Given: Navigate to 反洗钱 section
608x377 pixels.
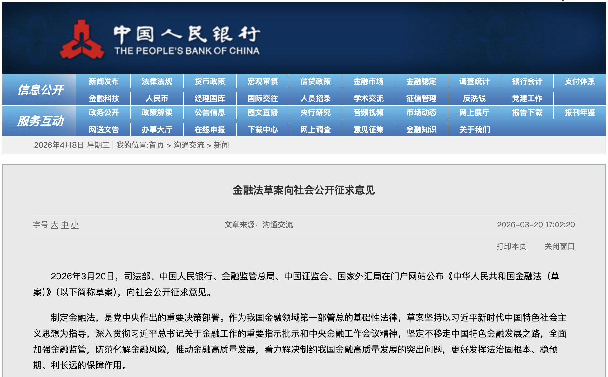Looking at the screenshot, I should tap(474, 98).
